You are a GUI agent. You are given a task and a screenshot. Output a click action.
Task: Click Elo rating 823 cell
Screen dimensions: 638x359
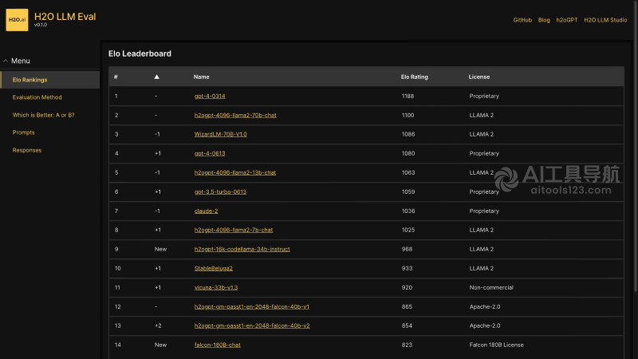point(407,345)
